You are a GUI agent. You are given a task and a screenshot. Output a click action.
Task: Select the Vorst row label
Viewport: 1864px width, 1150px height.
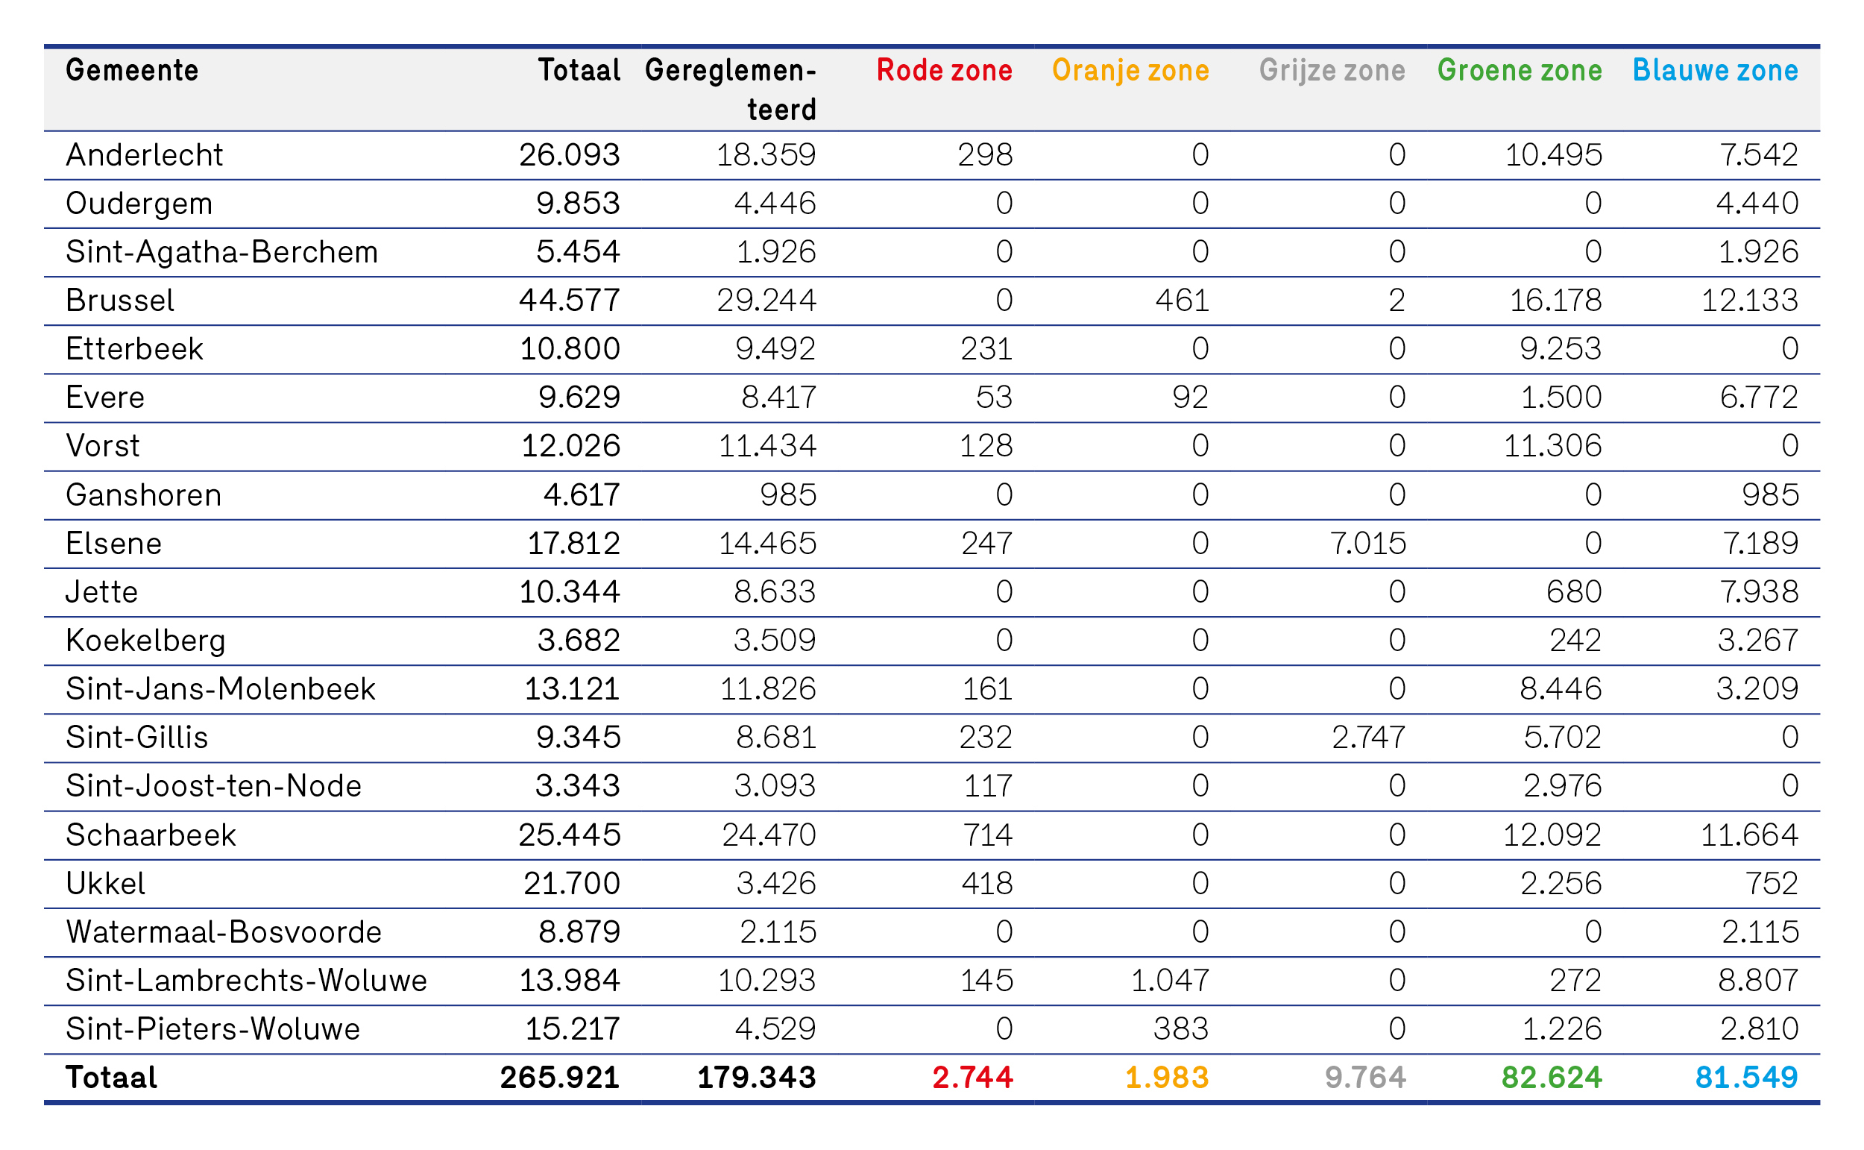point(103,446)
